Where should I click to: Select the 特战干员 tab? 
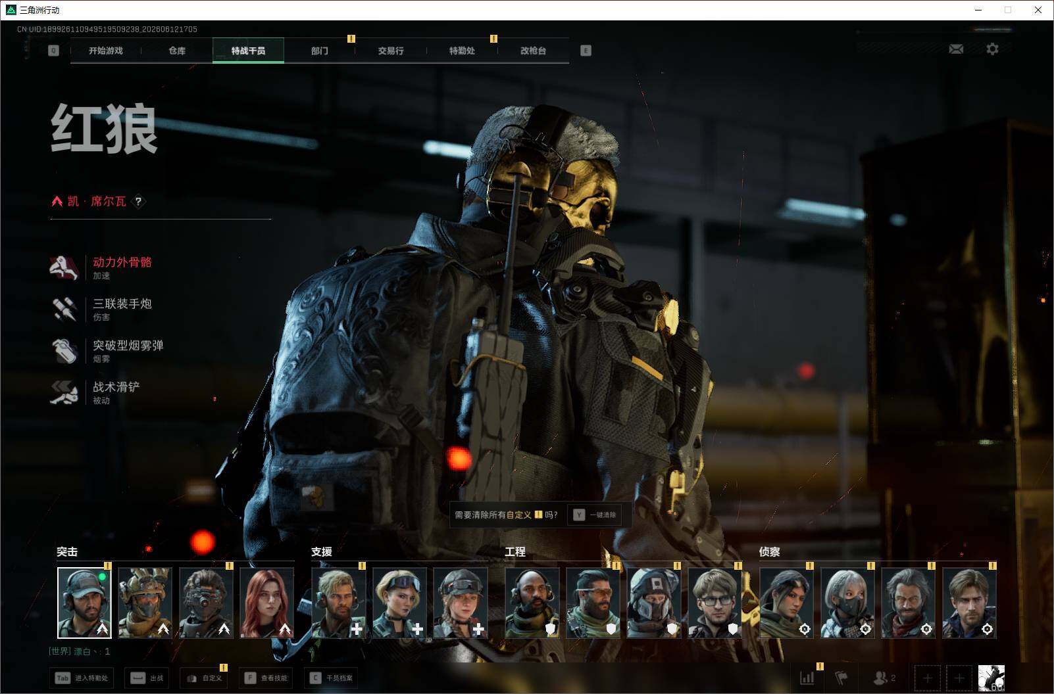(x=248, y=51)
